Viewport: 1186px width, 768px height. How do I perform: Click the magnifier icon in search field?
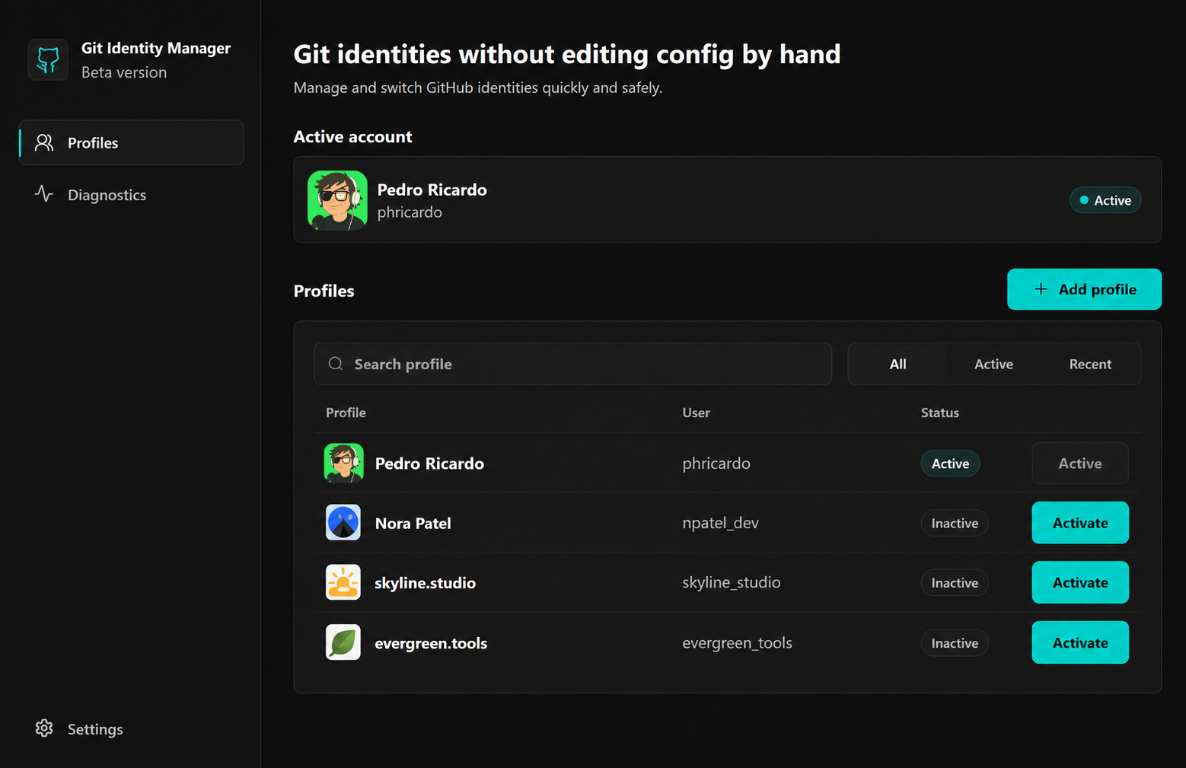[336, 364]
